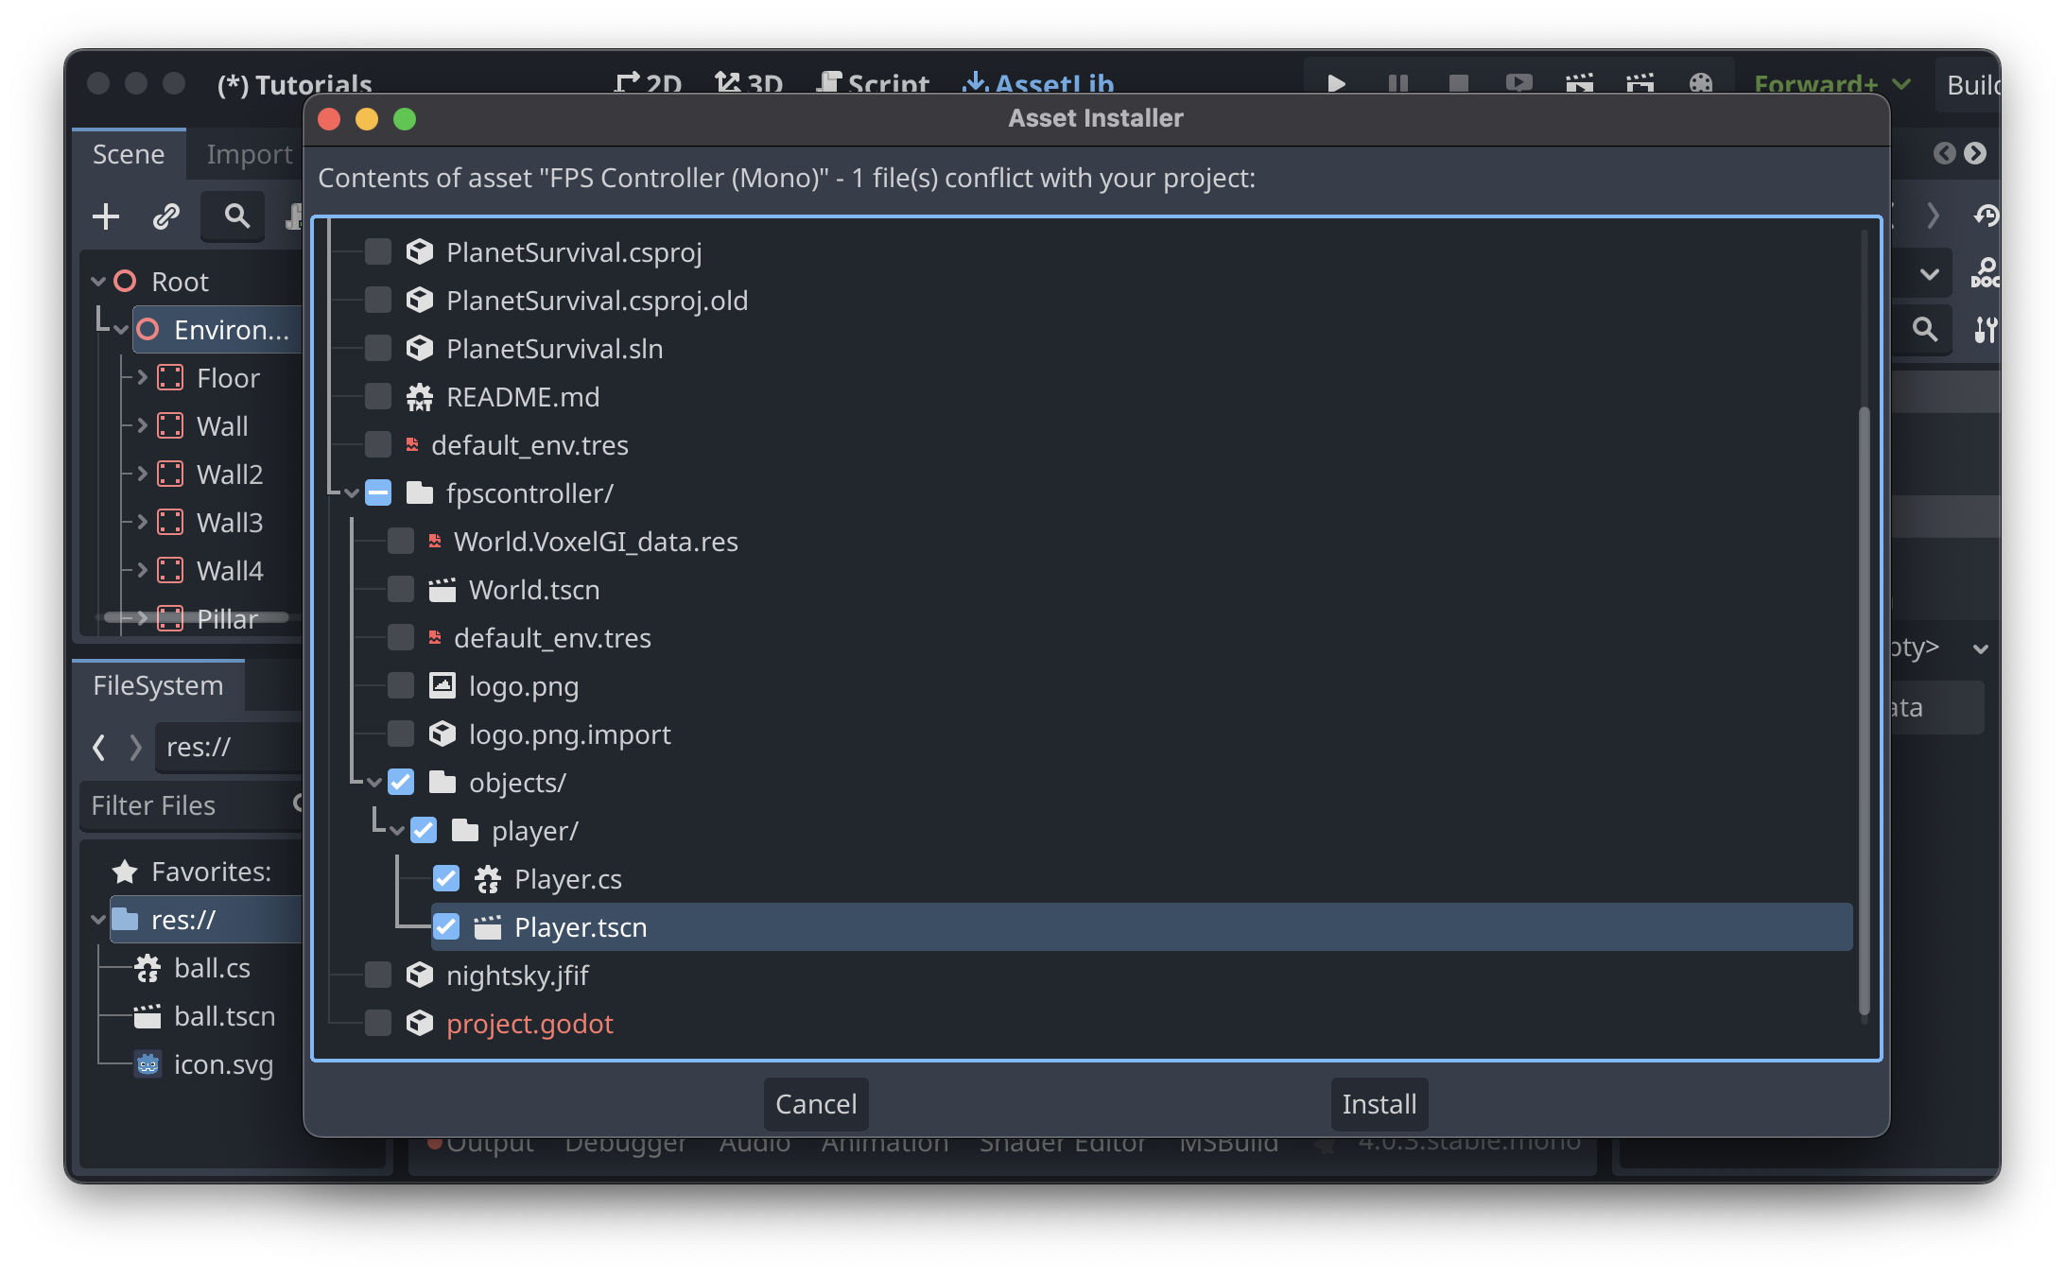The height and width of the screenshot is (1278, 2065).
Task: Switch to the 3D workspace
Action: pyautogui.click(x=749, y=84)
